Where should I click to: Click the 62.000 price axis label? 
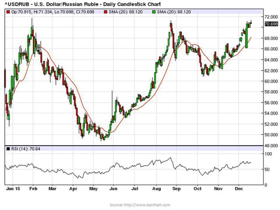(271, 70)
